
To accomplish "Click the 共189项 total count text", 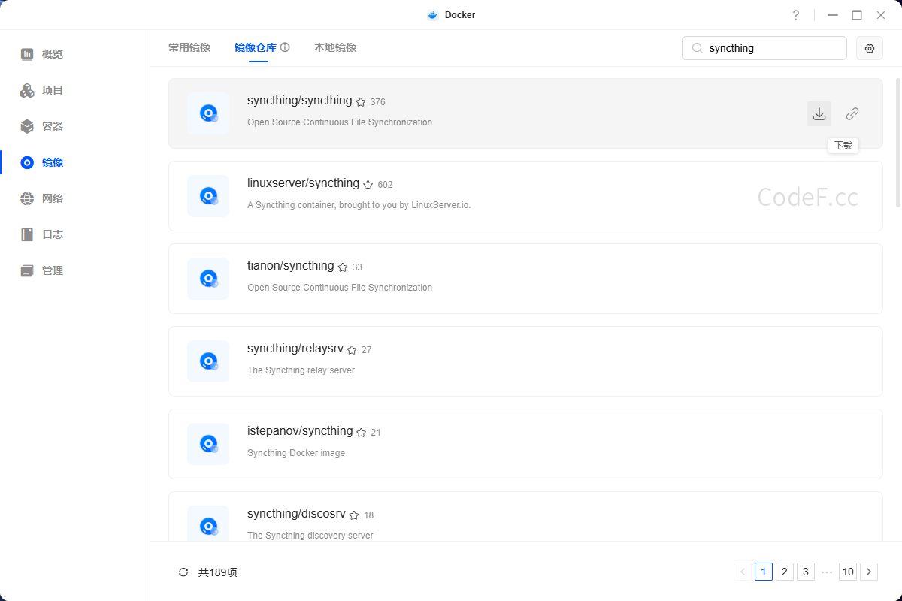I will click(x=218, y=572).
